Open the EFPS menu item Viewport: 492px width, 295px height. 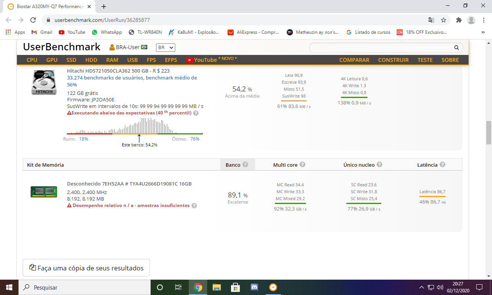click(171, 60)
